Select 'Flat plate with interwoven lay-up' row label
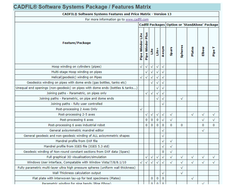This screenshot has width=235, height=192. click(77, 178)
